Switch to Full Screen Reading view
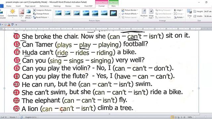 [176, 117]
